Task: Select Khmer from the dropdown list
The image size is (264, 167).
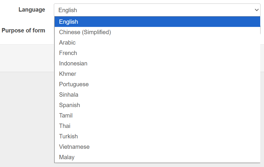Action: [67, 74]
